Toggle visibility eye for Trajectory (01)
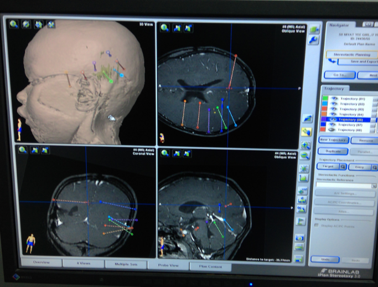Image resolution: width=378 pixels, height=287 pixels. coord(334,99)
